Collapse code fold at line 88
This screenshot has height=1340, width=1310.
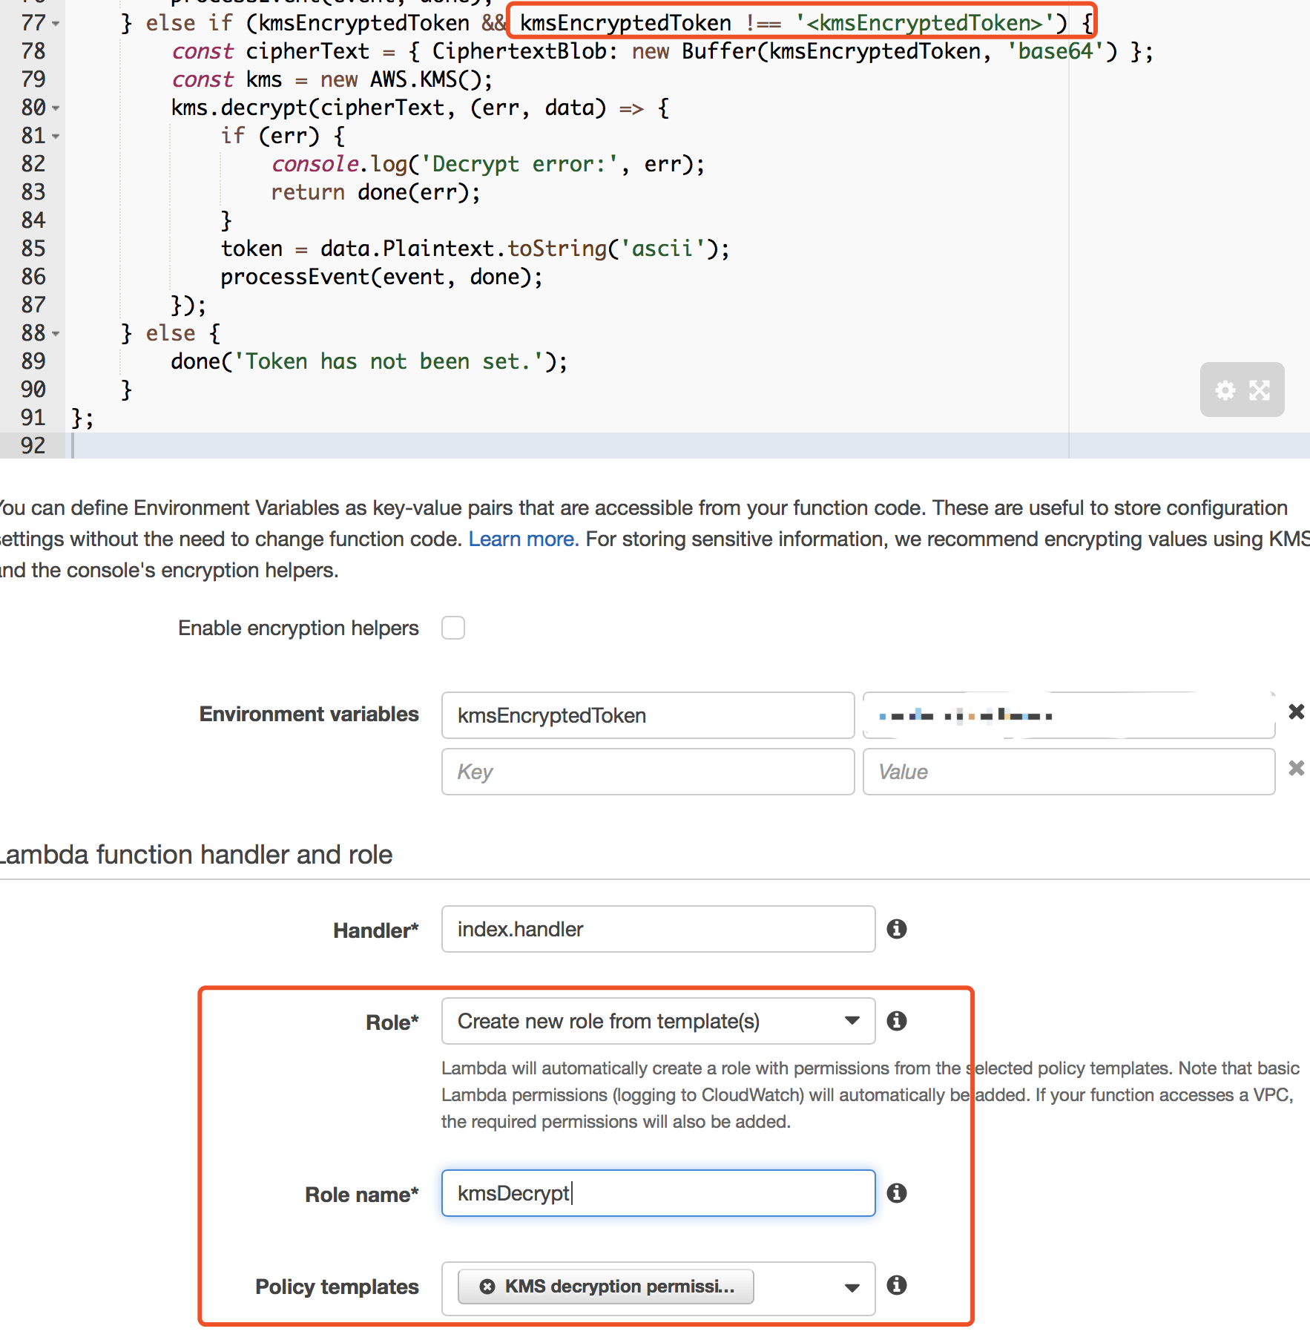coord(56,335)
